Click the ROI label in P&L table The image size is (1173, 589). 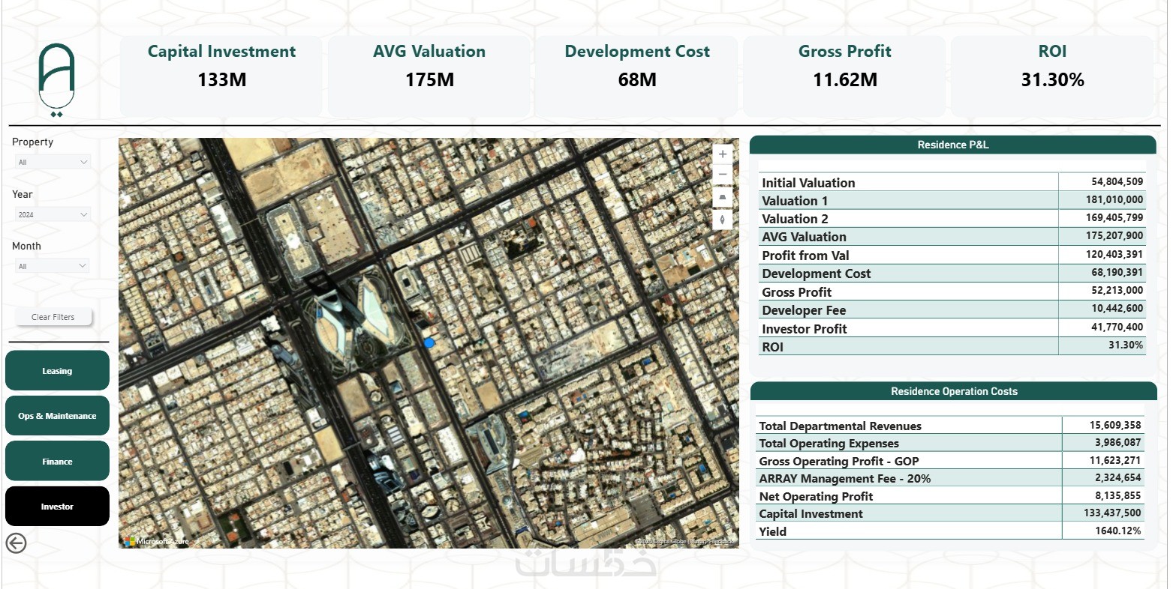(772, 347)
